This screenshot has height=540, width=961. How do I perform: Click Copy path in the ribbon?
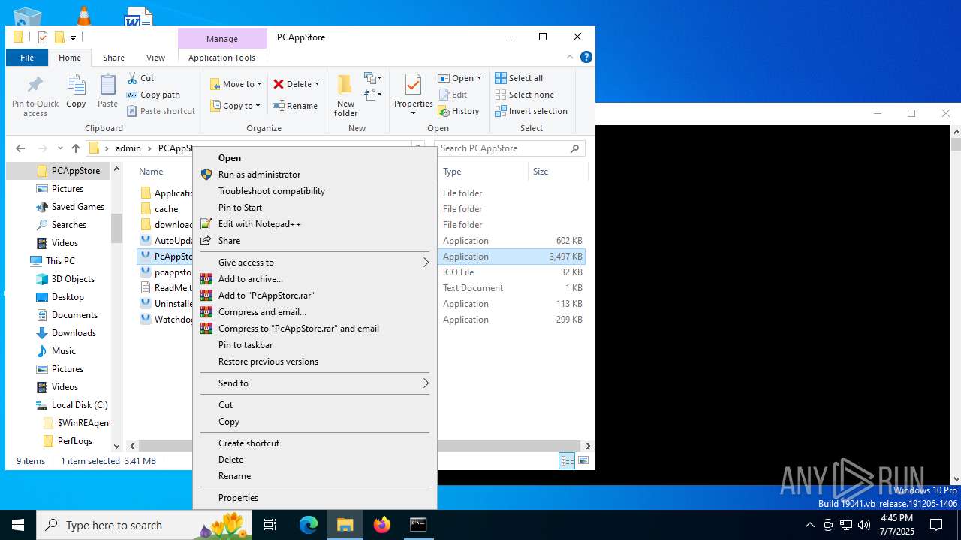pos(153,94)
